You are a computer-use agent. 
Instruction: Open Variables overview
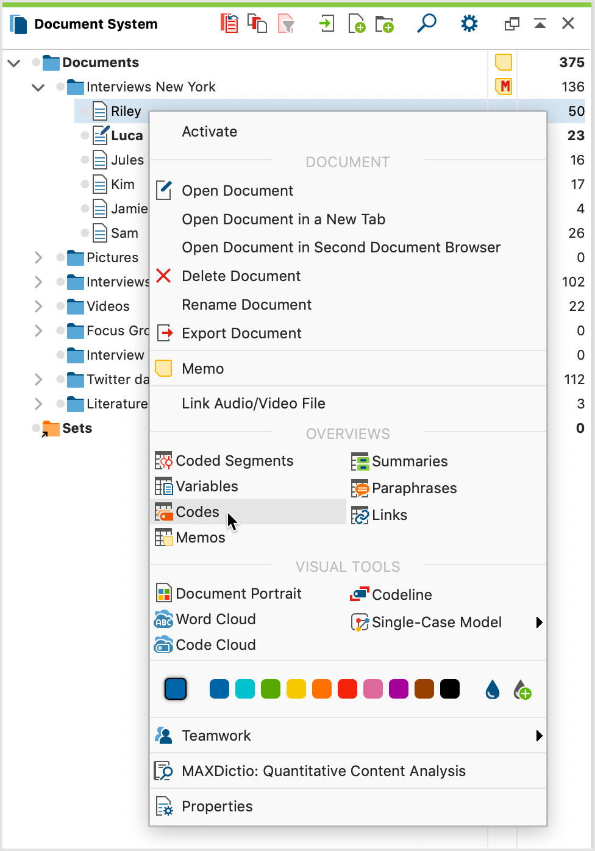[x=196, y=486]
